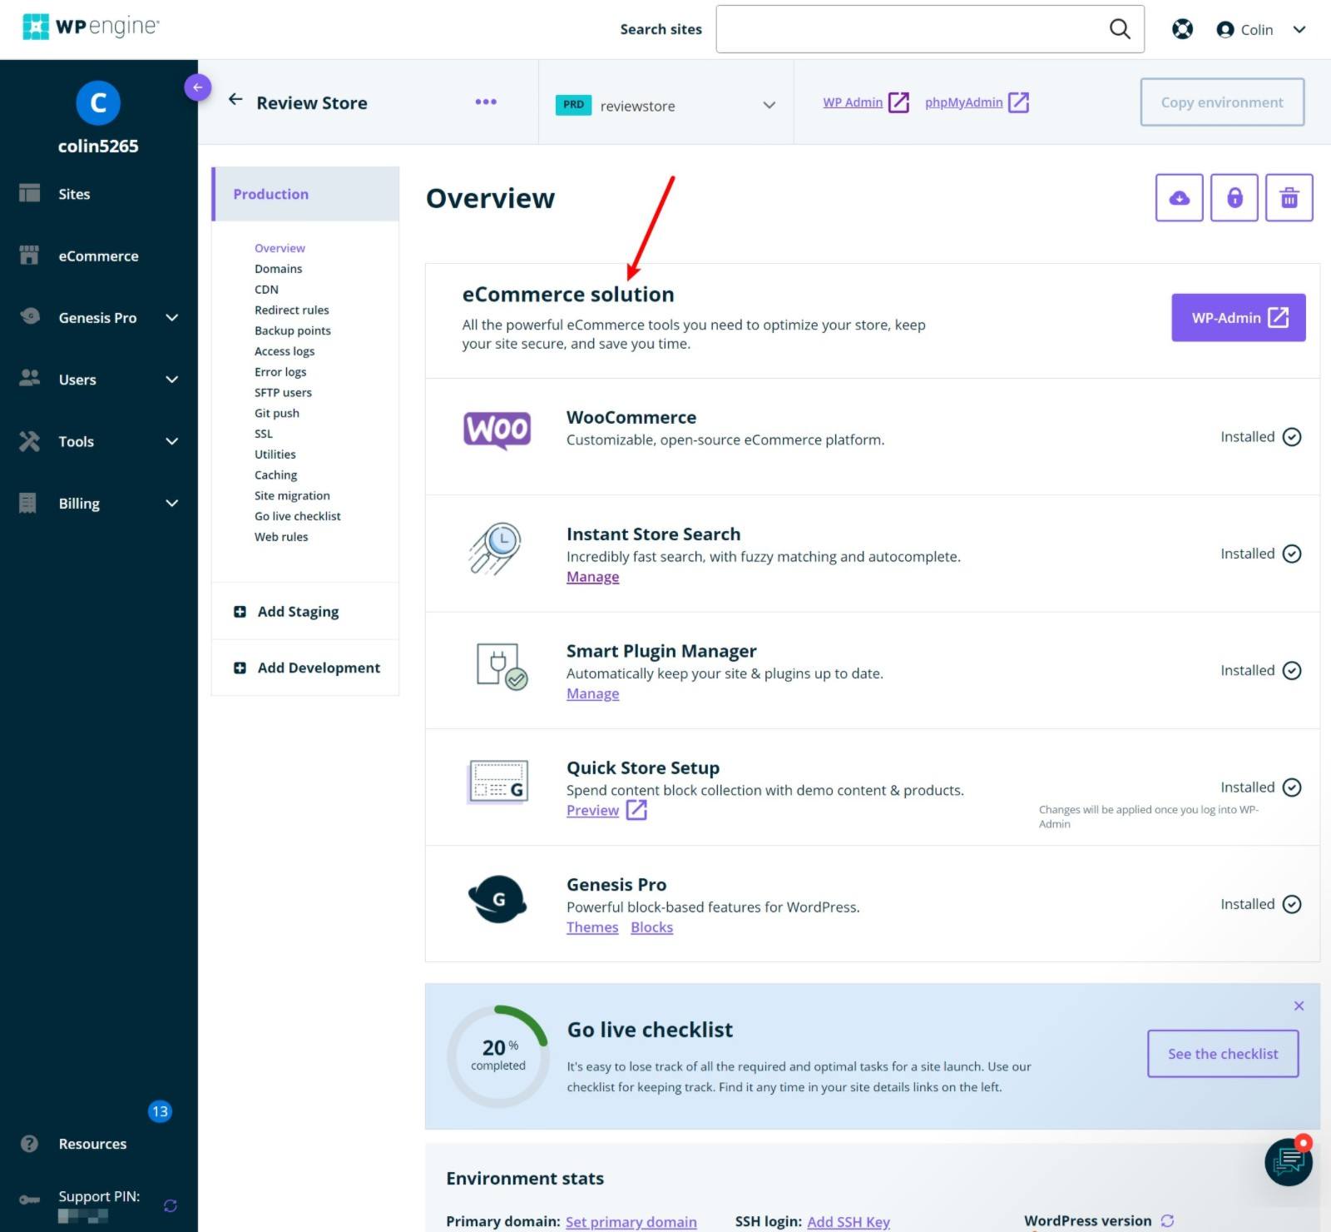Image resolution: width=1331 pixels, height=1232 pixels.
Task: Click the purple WP-Admin button
Action: [x=1239, y=317]
